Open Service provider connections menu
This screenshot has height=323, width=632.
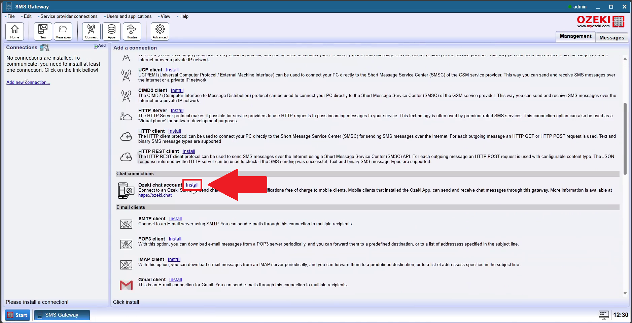click(69, 16)
